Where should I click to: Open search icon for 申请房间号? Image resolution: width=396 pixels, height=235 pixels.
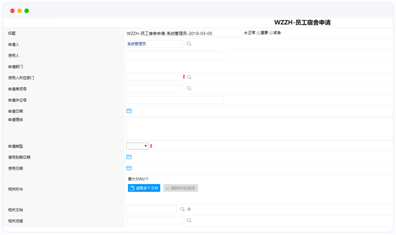pyautogui.click(x=189, y=88)
